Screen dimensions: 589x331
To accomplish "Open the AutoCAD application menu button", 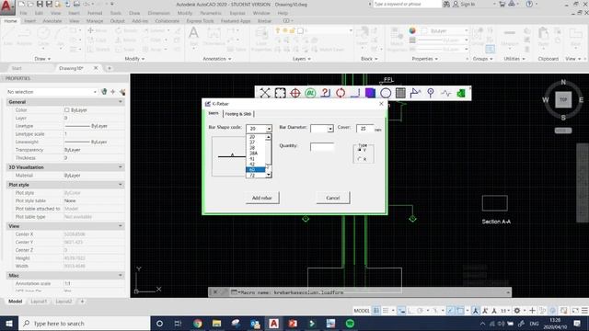I will [x=7, y=6].
